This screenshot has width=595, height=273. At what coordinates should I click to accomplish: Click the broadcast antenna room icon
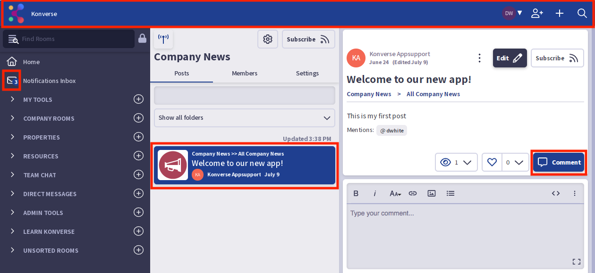[163, 39]
